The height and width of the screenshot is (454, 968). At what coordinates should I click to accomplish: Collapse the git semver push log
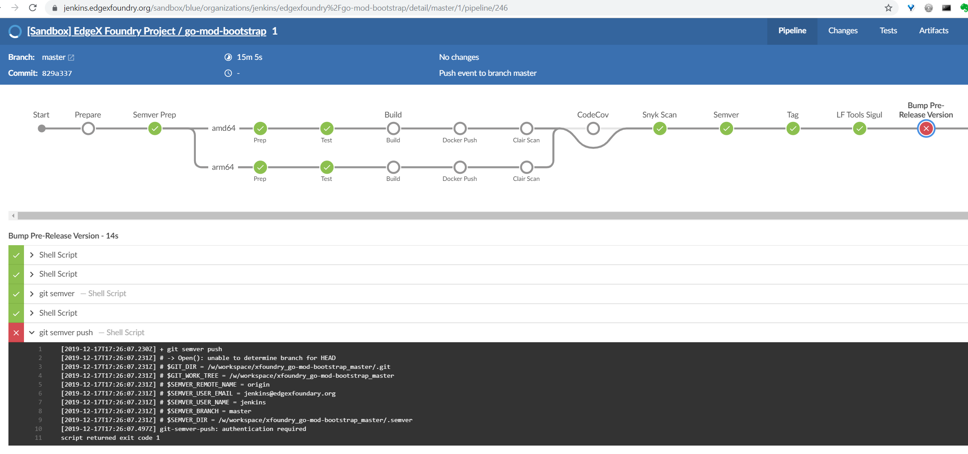click(31, 332)
